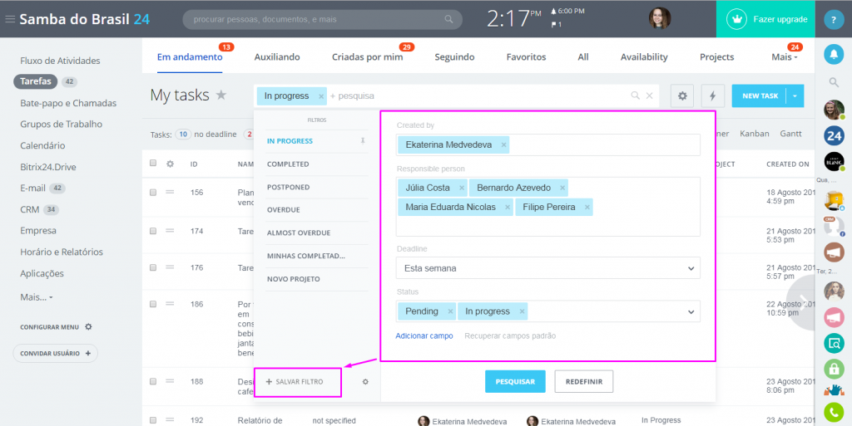This screenshot has width=852, height=426.
Task: Check the box for task 176
Action: [x=153, y=267]
